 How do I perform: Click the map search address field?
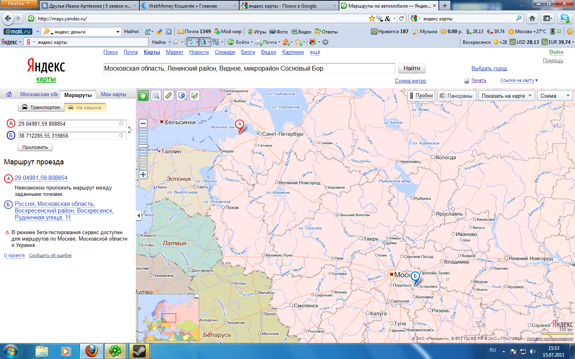pos(249,69)
